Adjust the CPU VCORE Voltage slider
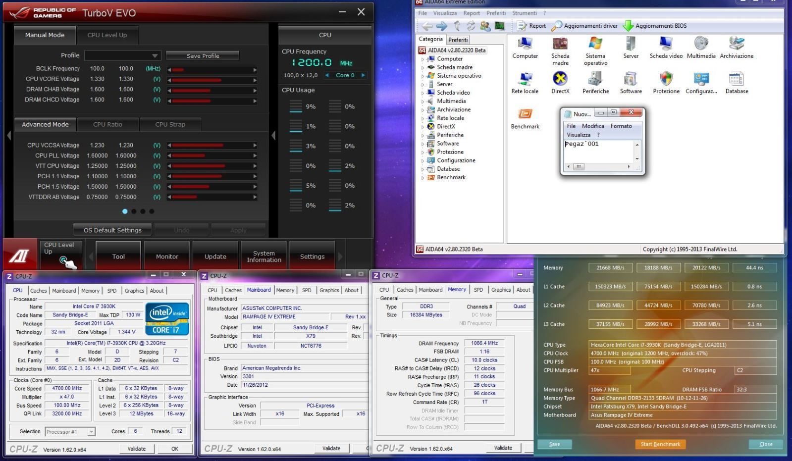The width and height of the screenshot is (792, 461). pyautogui.click(x=212, y=80)
